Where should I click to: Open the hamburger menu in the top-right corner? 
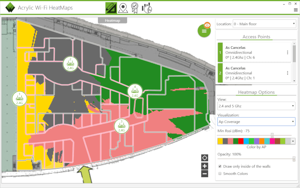(x=295, y=10)
